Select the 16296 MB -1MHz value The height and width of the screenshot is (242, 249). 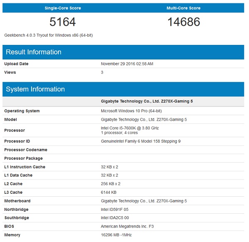(116, 235)
